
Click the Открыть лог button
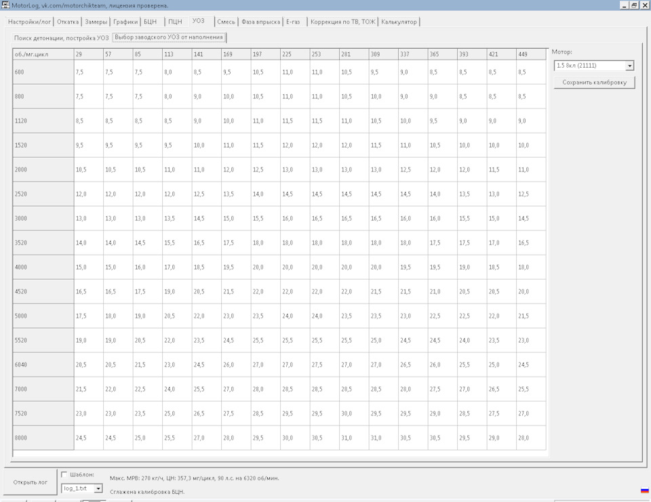pyautogui.click(x=30, y=482)
